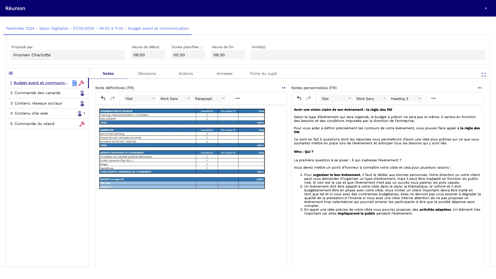Viewport: 496px width, 279px height.
Task: Switch to the Décisions tab
Action: click(x=147, y=73)
